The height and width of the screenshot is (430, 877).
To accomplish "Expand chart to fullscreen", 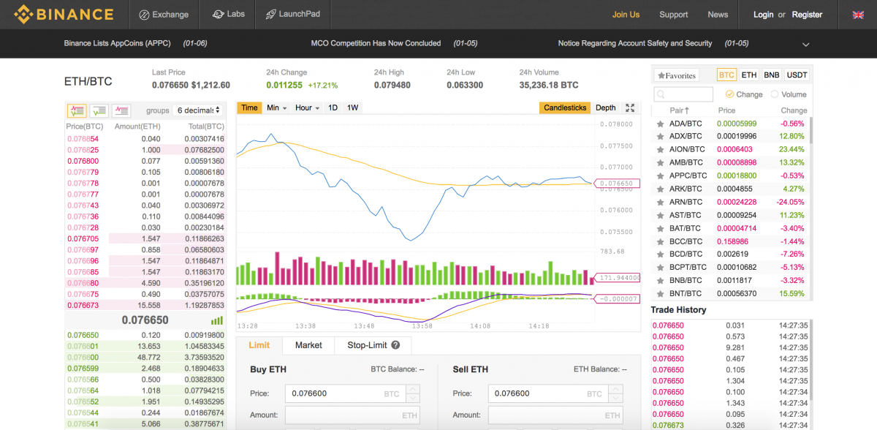I will point(630,107).
